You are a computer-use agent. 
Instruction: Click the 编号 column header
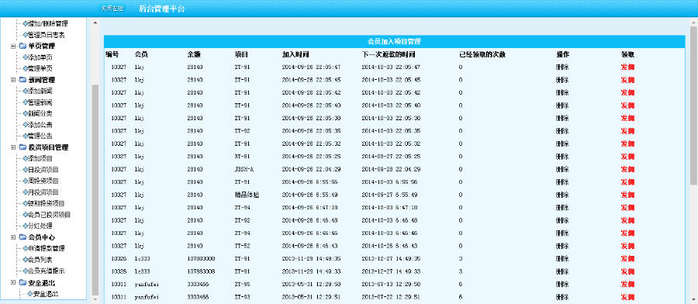click(112, 54)
